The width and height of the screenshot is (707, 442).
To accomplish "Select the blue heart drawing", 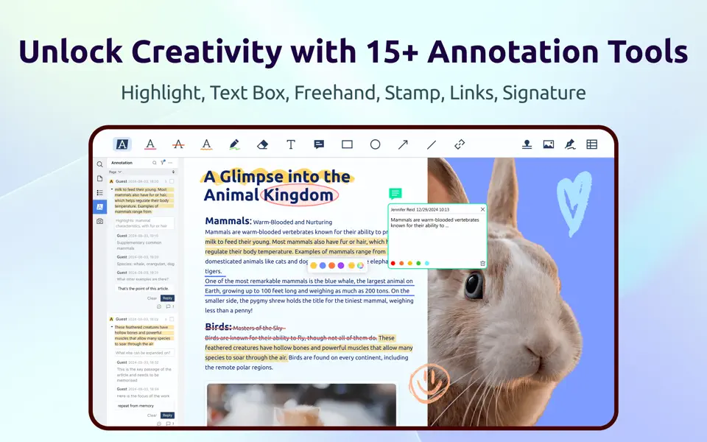I will click(574, 203).
